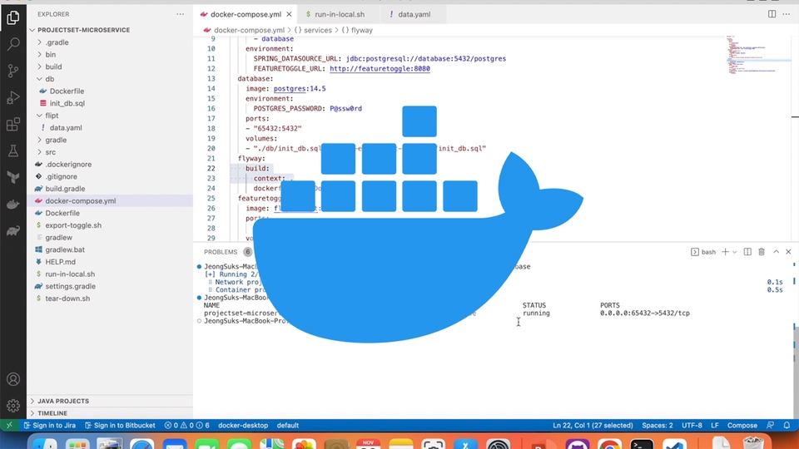Screen dimensions: 799x449
Task: Click the editor minimap preview
Action: (x=758, y=56)
